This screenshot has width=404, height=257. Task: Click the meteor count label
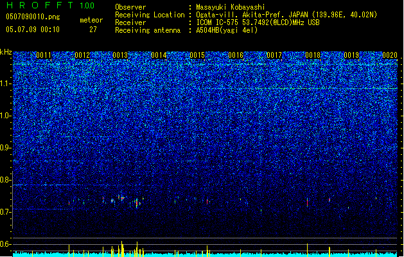[x=91, y=20]
